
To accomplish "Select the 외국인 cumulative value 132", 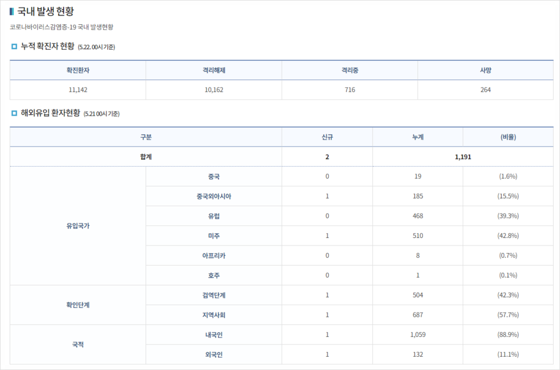I will [x=418, y=355].
